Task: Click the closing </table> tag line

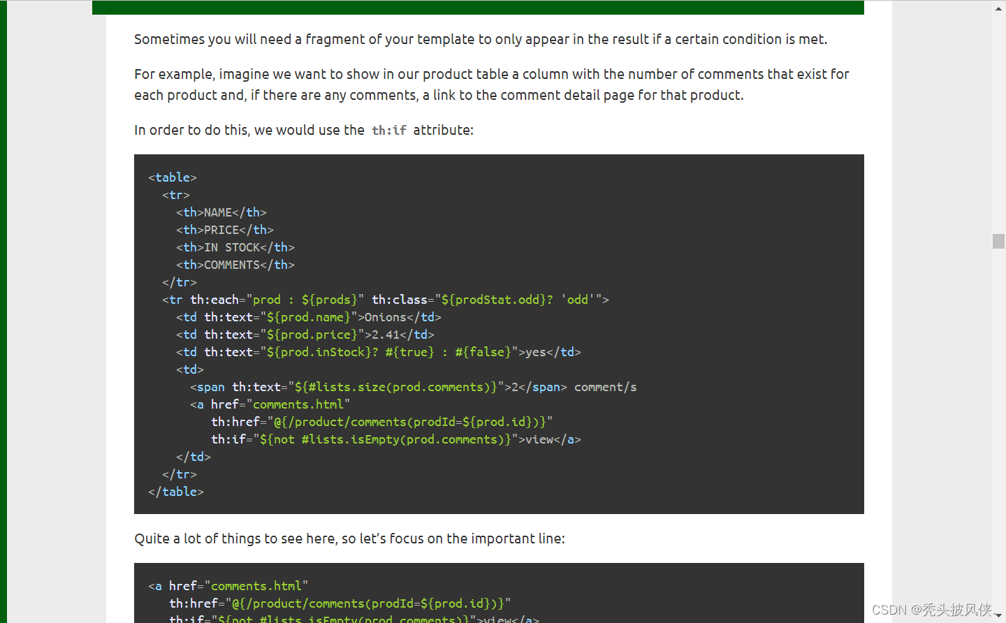Action: [176, 492]
